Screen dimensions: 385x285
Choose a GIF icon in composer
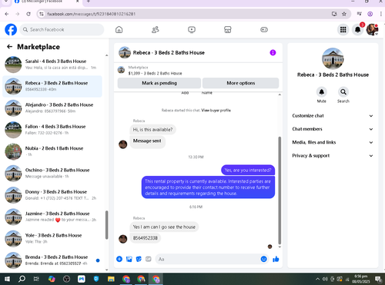(x=149, y=259)
